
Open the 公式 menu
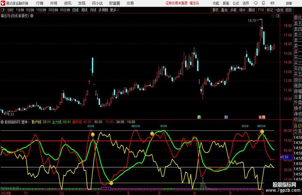(x=236, y=3)
